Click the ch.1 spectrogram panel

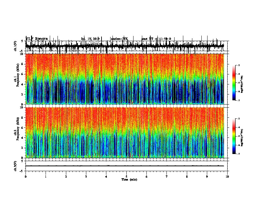click(x=125, y=79)
